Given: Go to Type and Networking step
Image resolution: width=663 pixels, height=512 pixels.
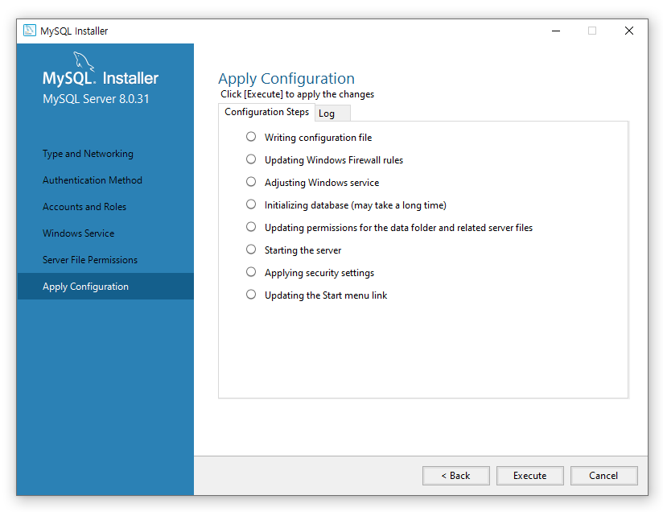Looking at the screenshot, I should coord(88,154).
